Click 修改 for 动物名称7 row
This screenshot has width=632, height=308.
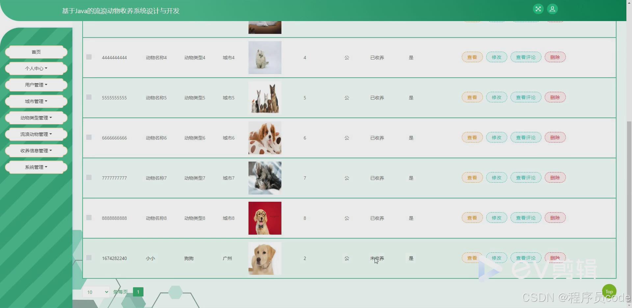(496, 178)
